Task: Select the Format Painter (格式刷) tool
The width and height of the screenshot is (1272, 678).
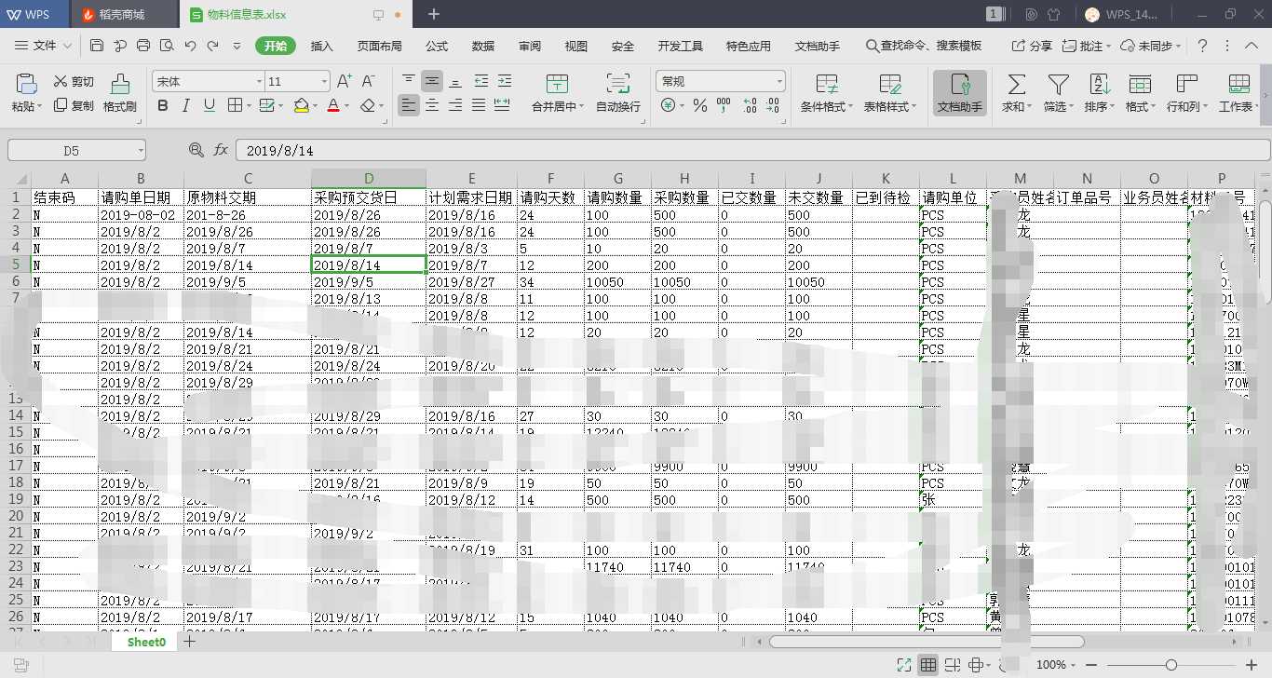Action: point(120,93)
